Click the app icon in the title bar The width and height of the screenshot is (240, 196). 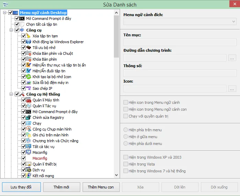pyautogui.click(x=5, y=4)
